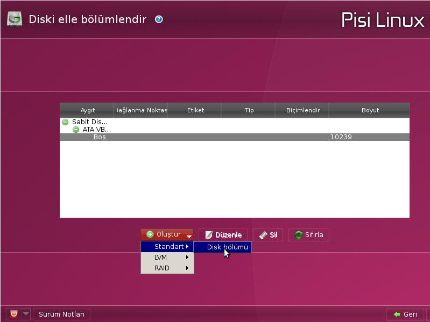
Task: Click the Boyut column header
Action: pos(369,110)
